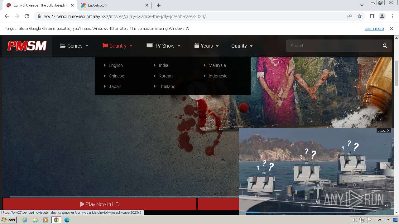
Task: Choose Malaysia from the Country menu
Action: pyautogui.click(x=217, y=65)
